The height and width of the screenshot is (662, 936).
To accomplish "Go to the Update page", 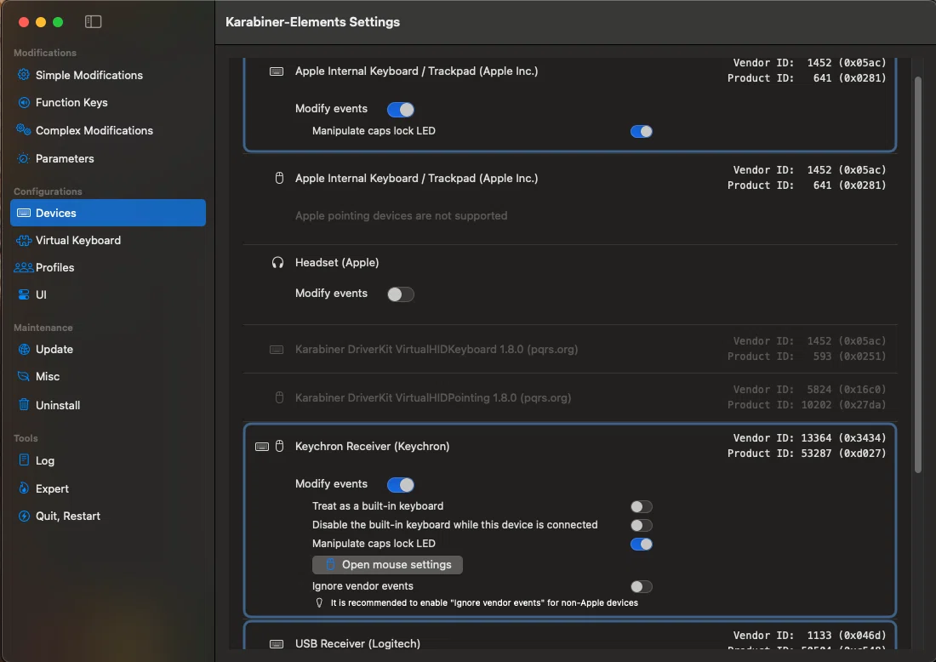I will [x=108, y=349].
